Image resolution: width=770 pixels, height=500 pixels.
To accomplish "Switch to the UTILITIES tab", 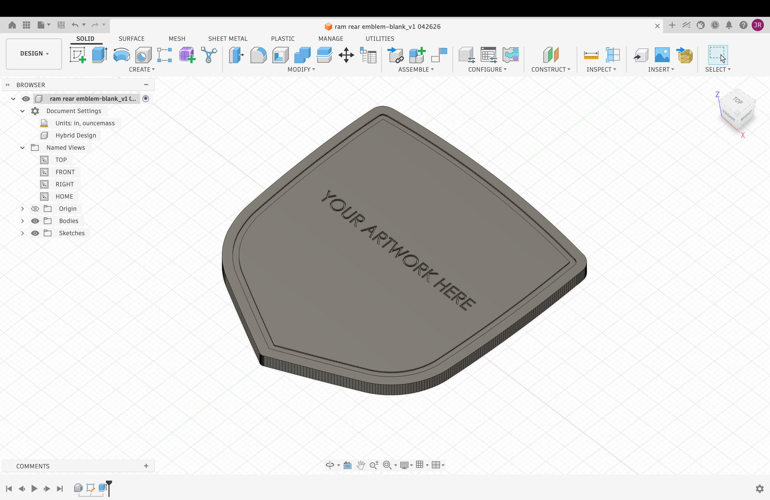I will (380, 39).
